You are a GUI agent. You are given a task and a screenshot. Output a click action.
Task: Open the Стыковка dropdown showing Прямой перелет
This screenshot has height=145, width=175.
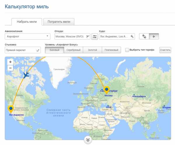click(23, 50)
